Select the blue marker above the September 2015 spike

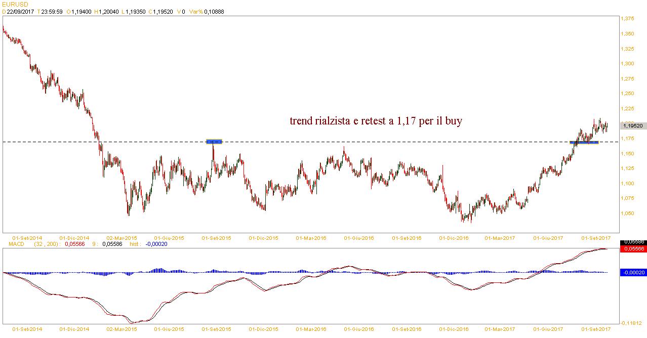point(214,142)
